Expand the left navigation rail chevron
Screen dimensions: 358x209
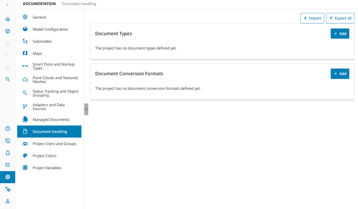(x=7, y=5)
